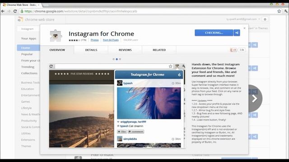The height and width of the screenshot is (162, 289).
Task: Switch to the REVIEWS tab
Action: [125, 50]
